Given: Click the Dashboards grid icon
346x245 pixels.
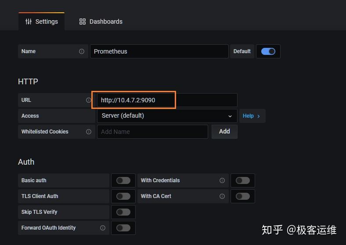Looking at the screenshot, I should pos(83,22).
